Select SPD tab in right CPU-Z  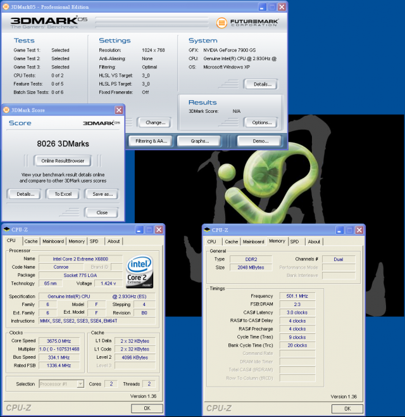click(294, 241)
